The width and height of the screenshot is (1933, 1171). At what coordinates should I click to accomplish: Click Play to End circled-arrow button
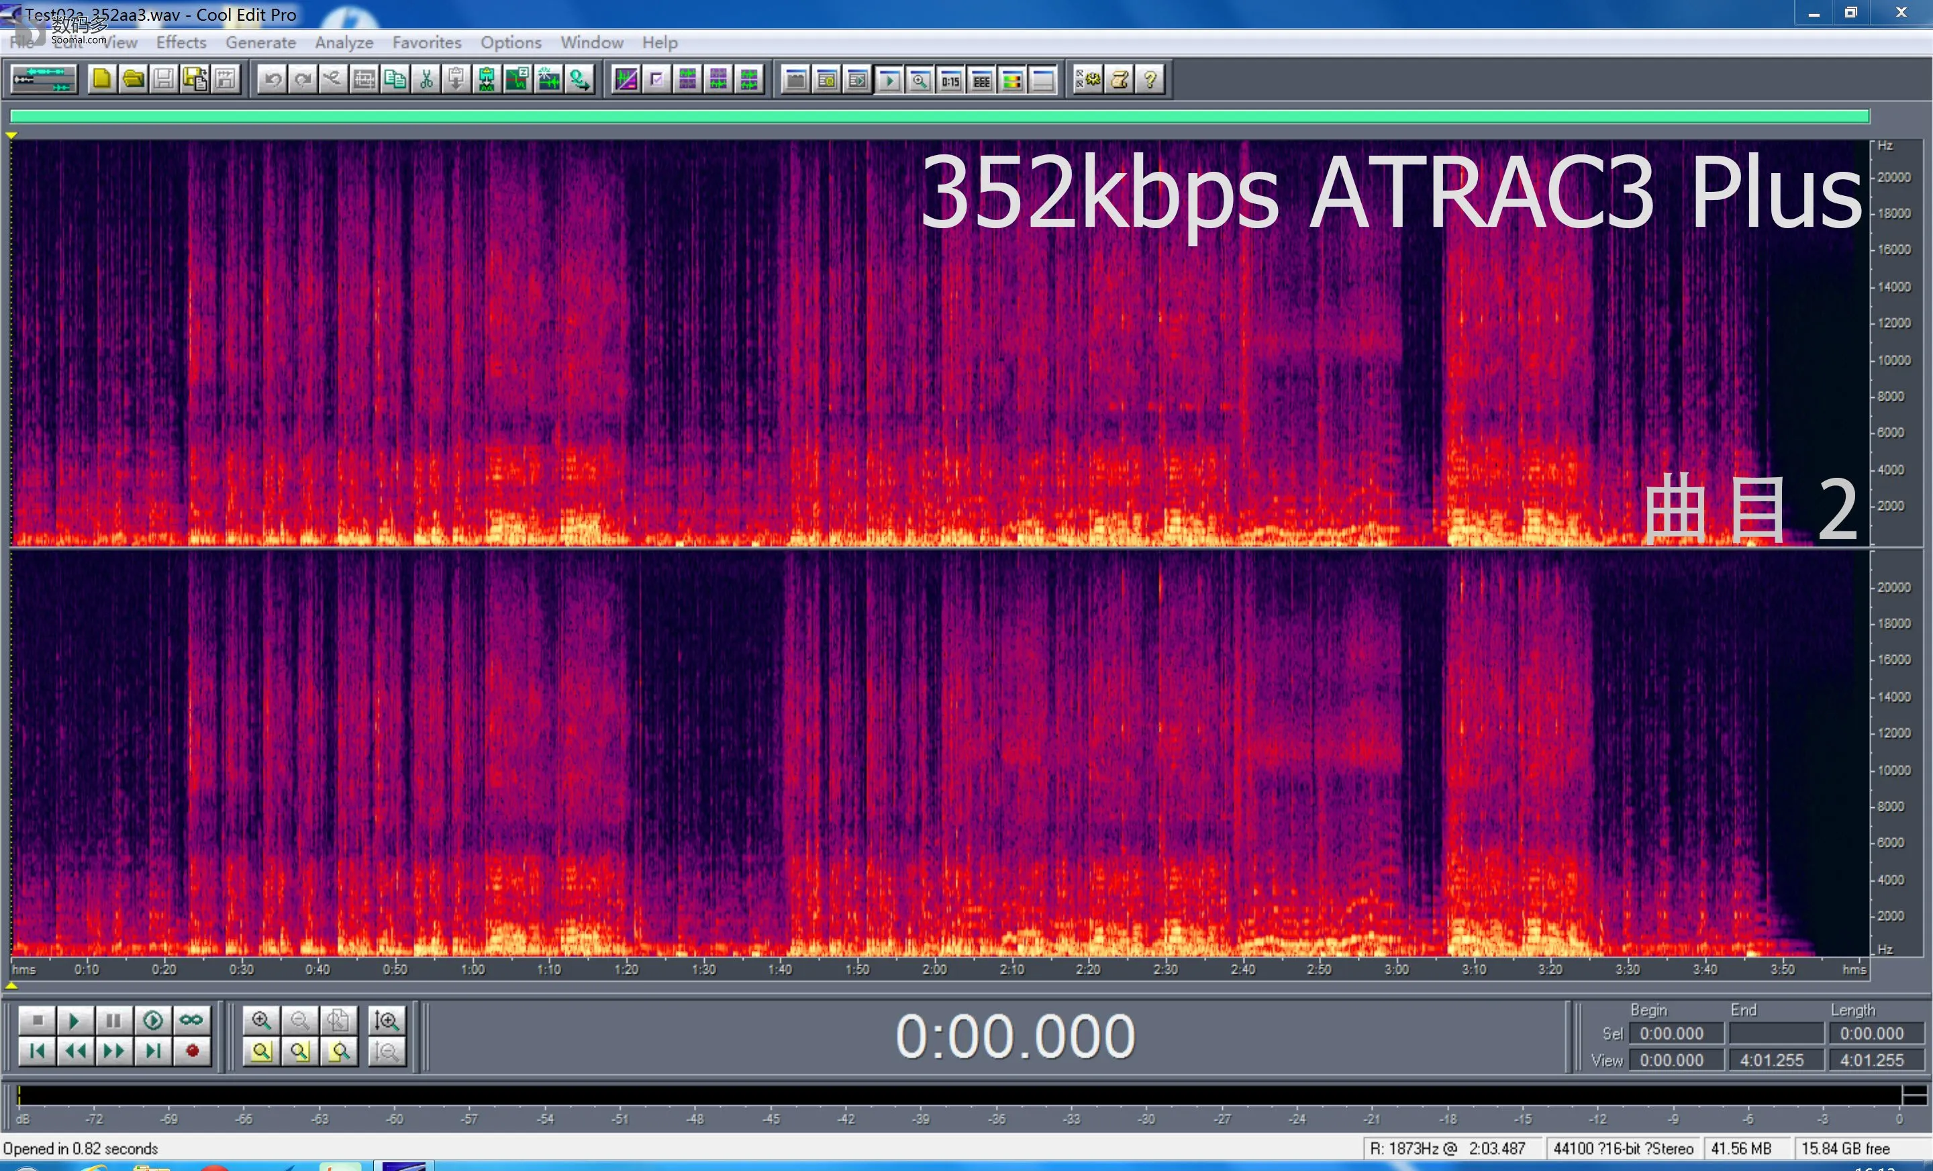click(x=153, y=1021)
